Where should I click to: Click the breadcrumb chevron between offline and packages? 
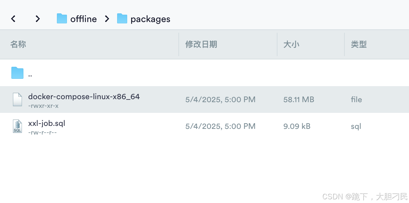click(107, 19)
